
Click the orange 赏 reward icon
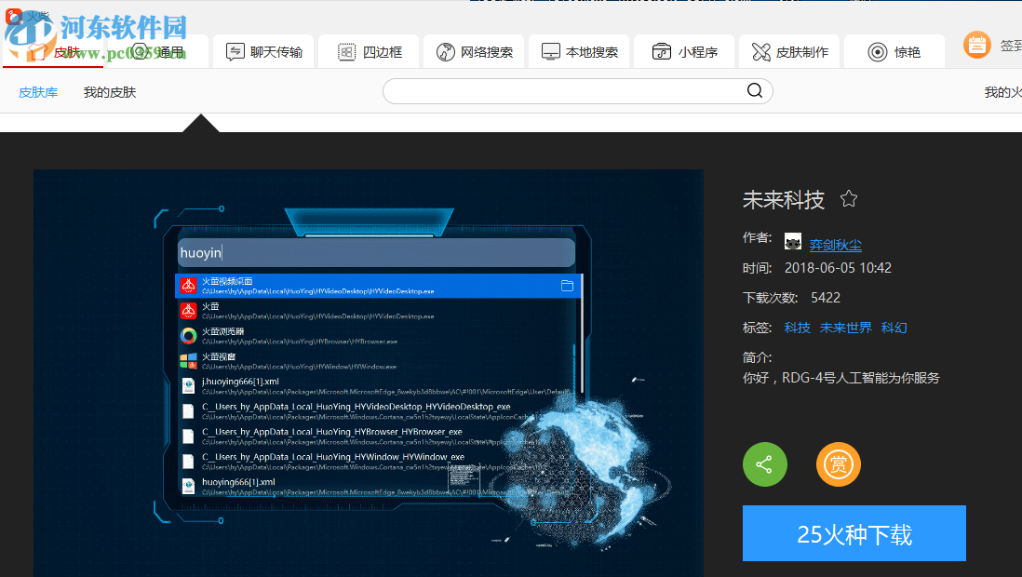[838, 464]
